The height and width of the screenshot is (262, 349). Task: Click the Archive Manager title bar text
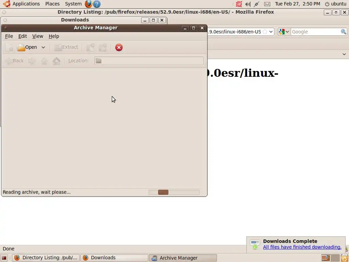[x=96, y=28]
